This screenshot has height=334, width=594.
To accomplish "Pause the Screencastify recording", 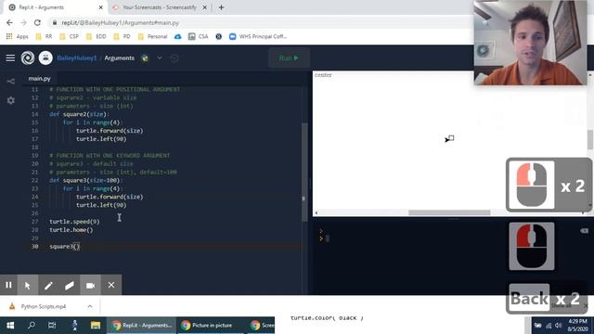I will tap(8, 285).
